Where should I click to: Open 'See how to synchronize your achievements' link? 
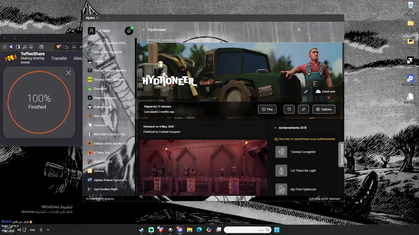[x=305, y=139]
